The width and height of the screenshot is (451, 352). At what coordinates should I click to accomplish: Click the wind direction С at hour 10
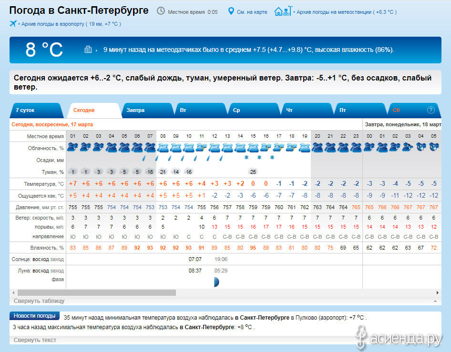[x=189, y=237]
